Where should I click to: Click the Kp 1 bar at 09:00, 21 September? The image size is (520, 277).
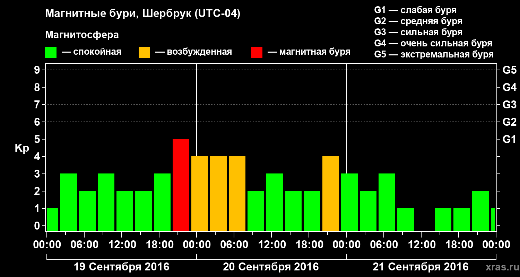[x=406, y=220]
